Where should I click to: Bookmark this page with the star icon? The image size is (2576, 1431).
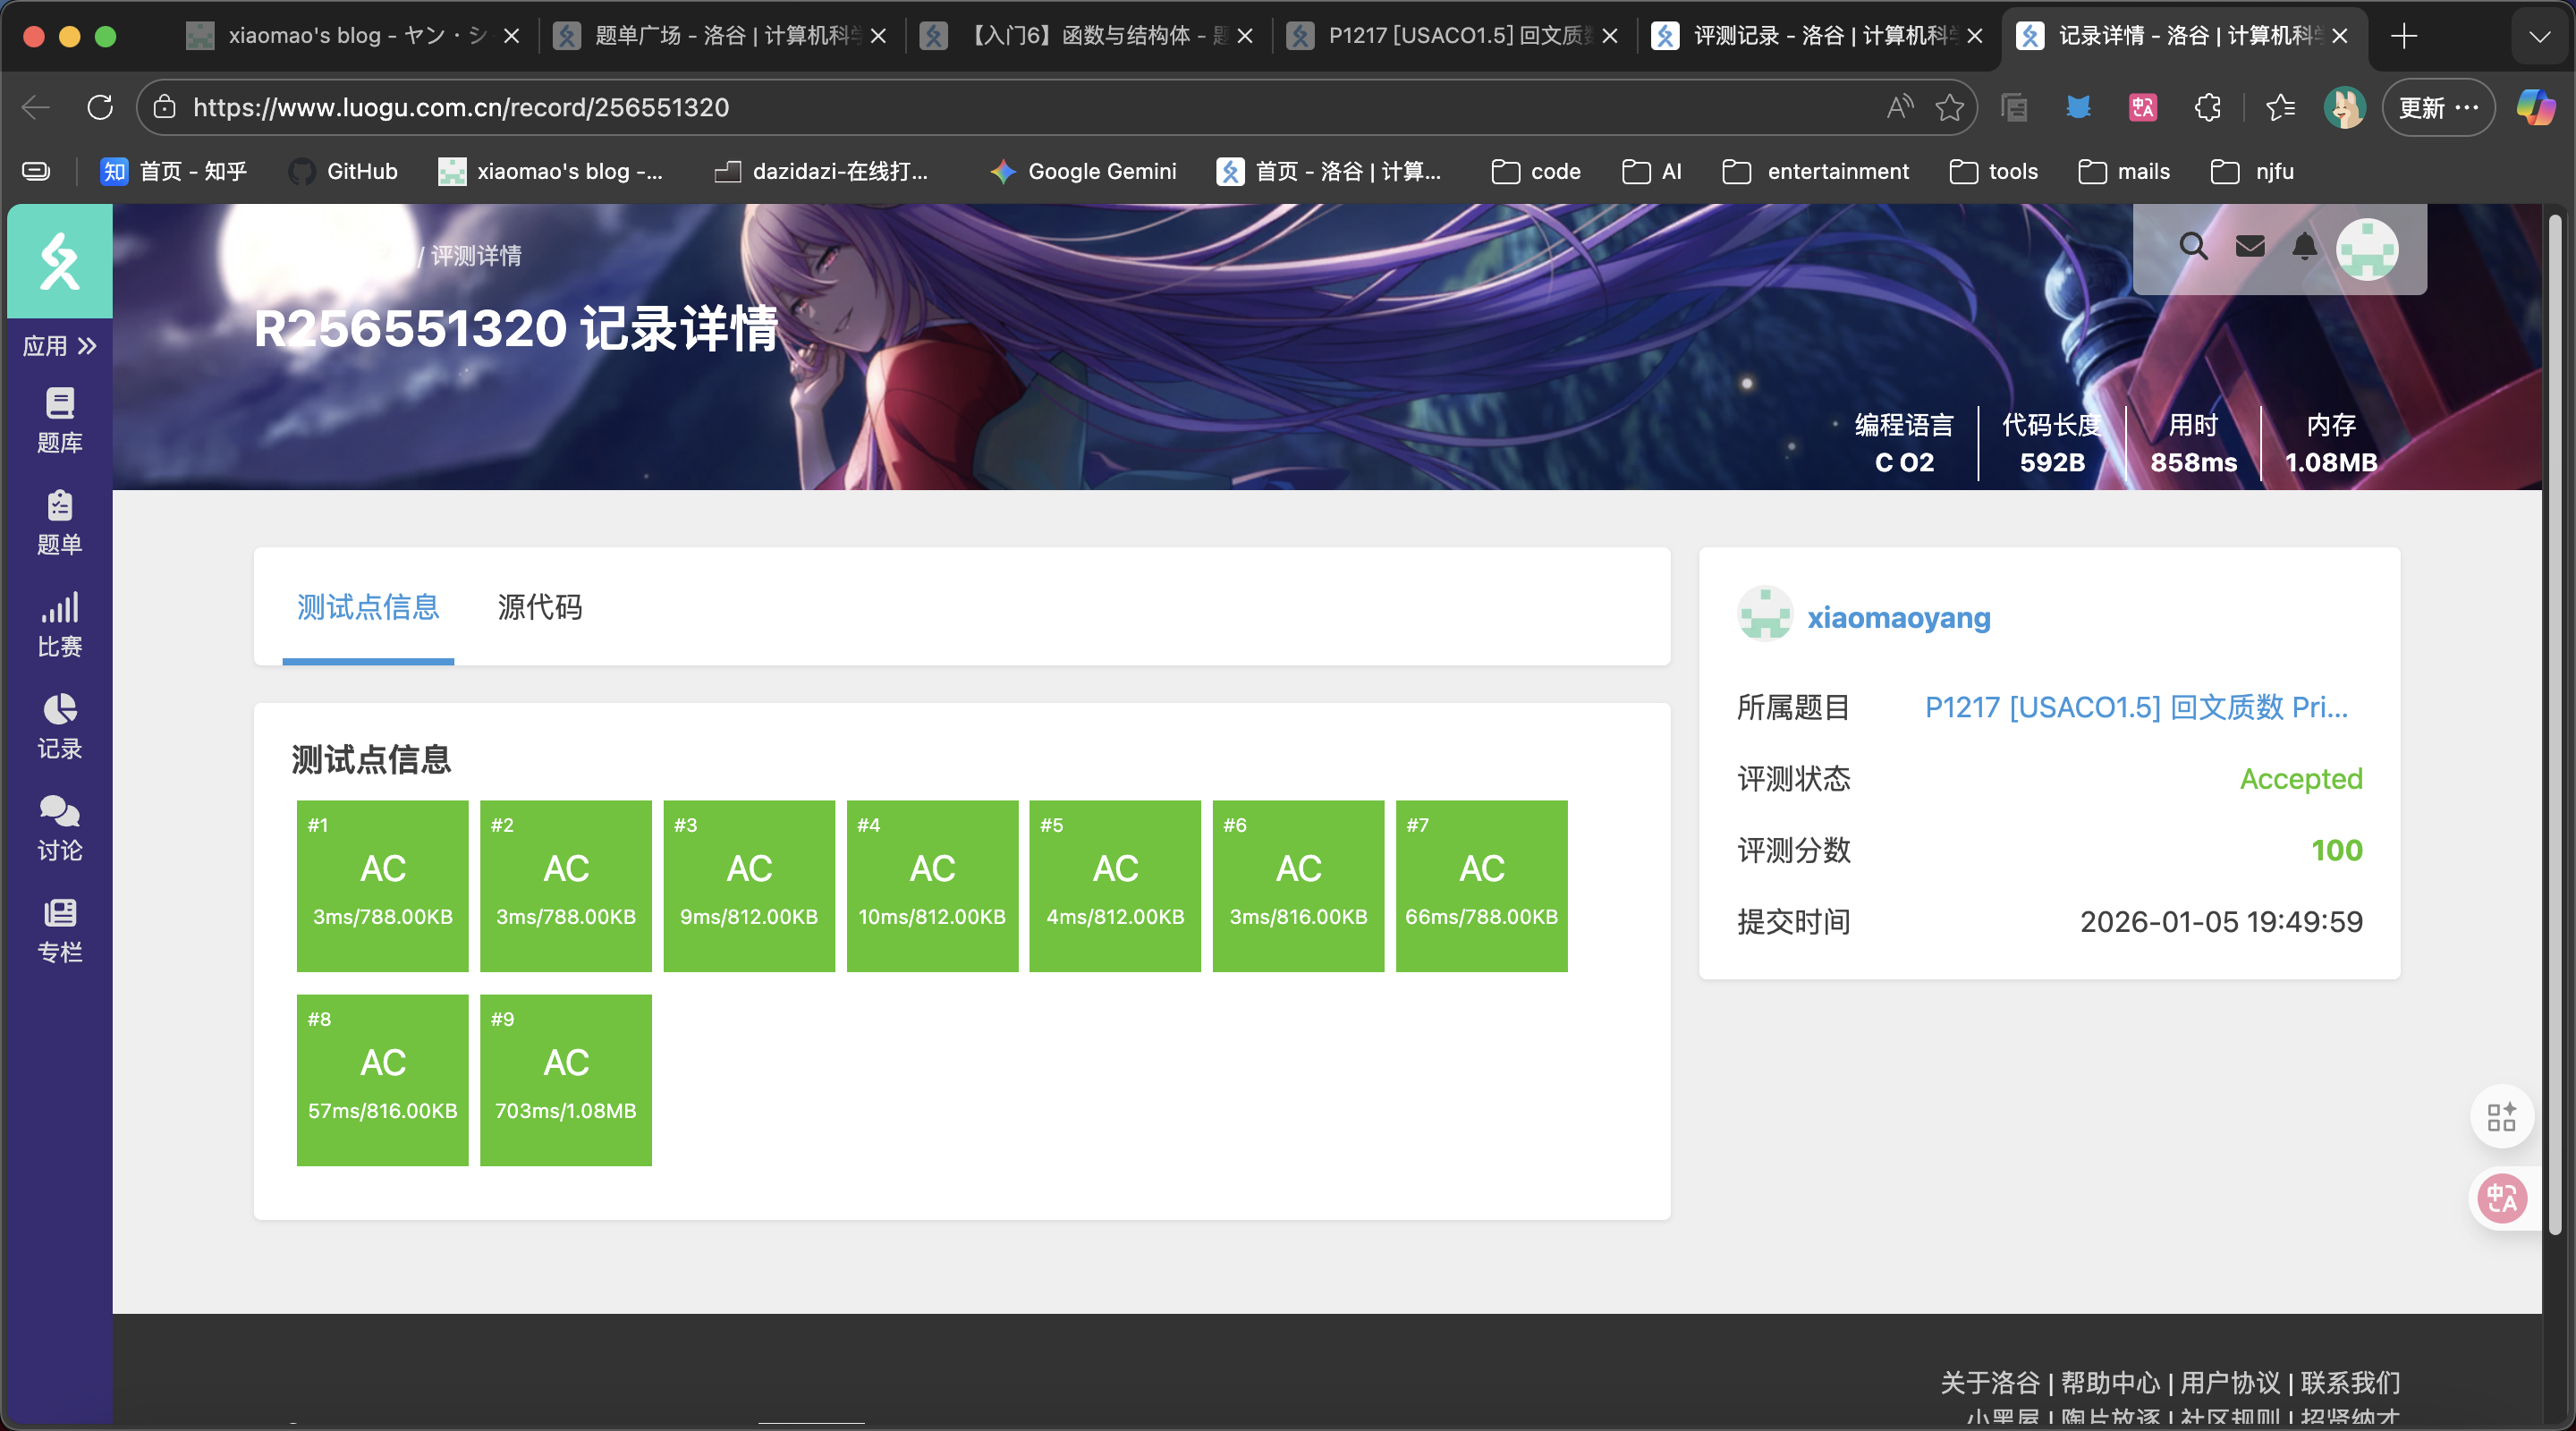[x=1949, y=107]
